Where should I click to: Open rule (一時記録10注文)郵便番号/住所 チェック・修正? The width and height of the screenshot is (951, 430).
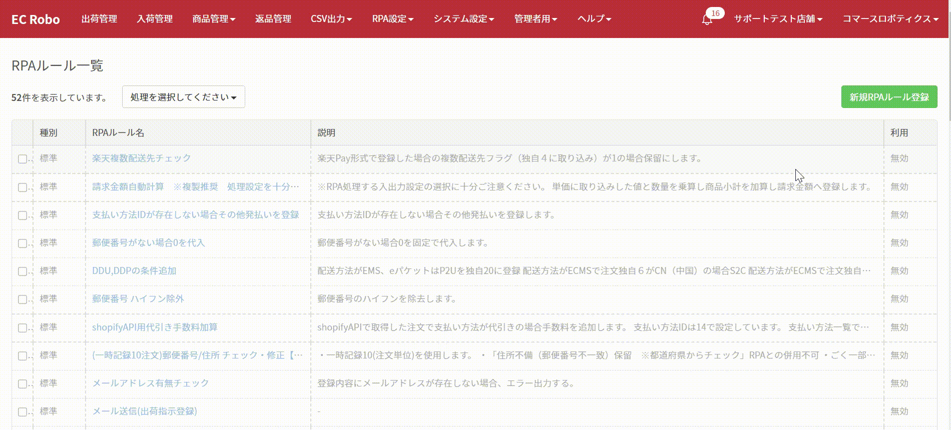(198, 355)
